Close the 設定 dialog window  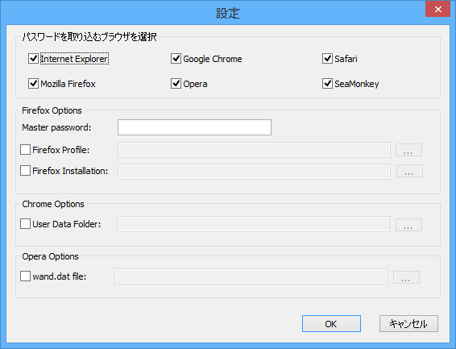pyautogui.click(x=437, y=10)
